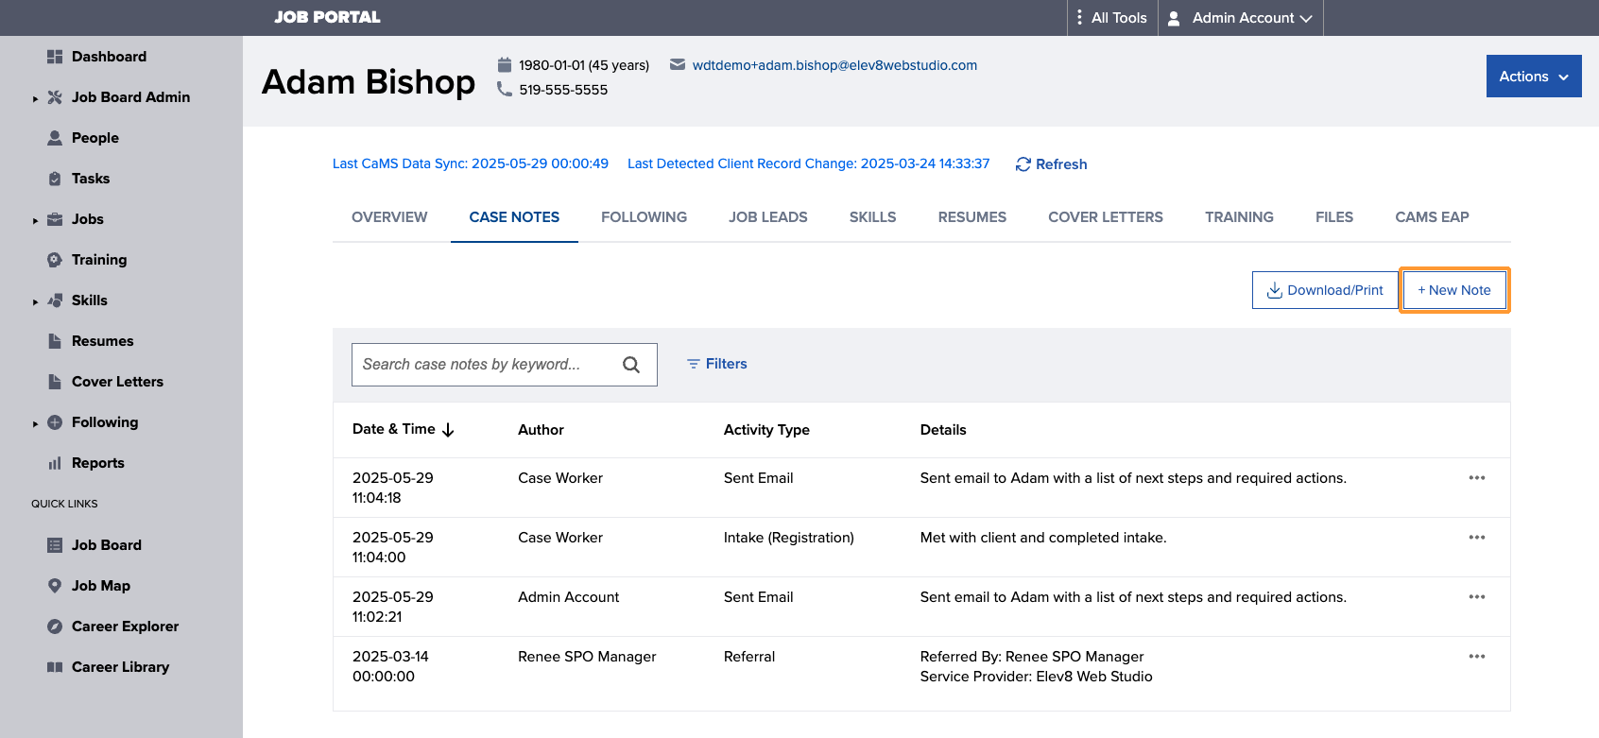Focus the search case notes field

505,365
